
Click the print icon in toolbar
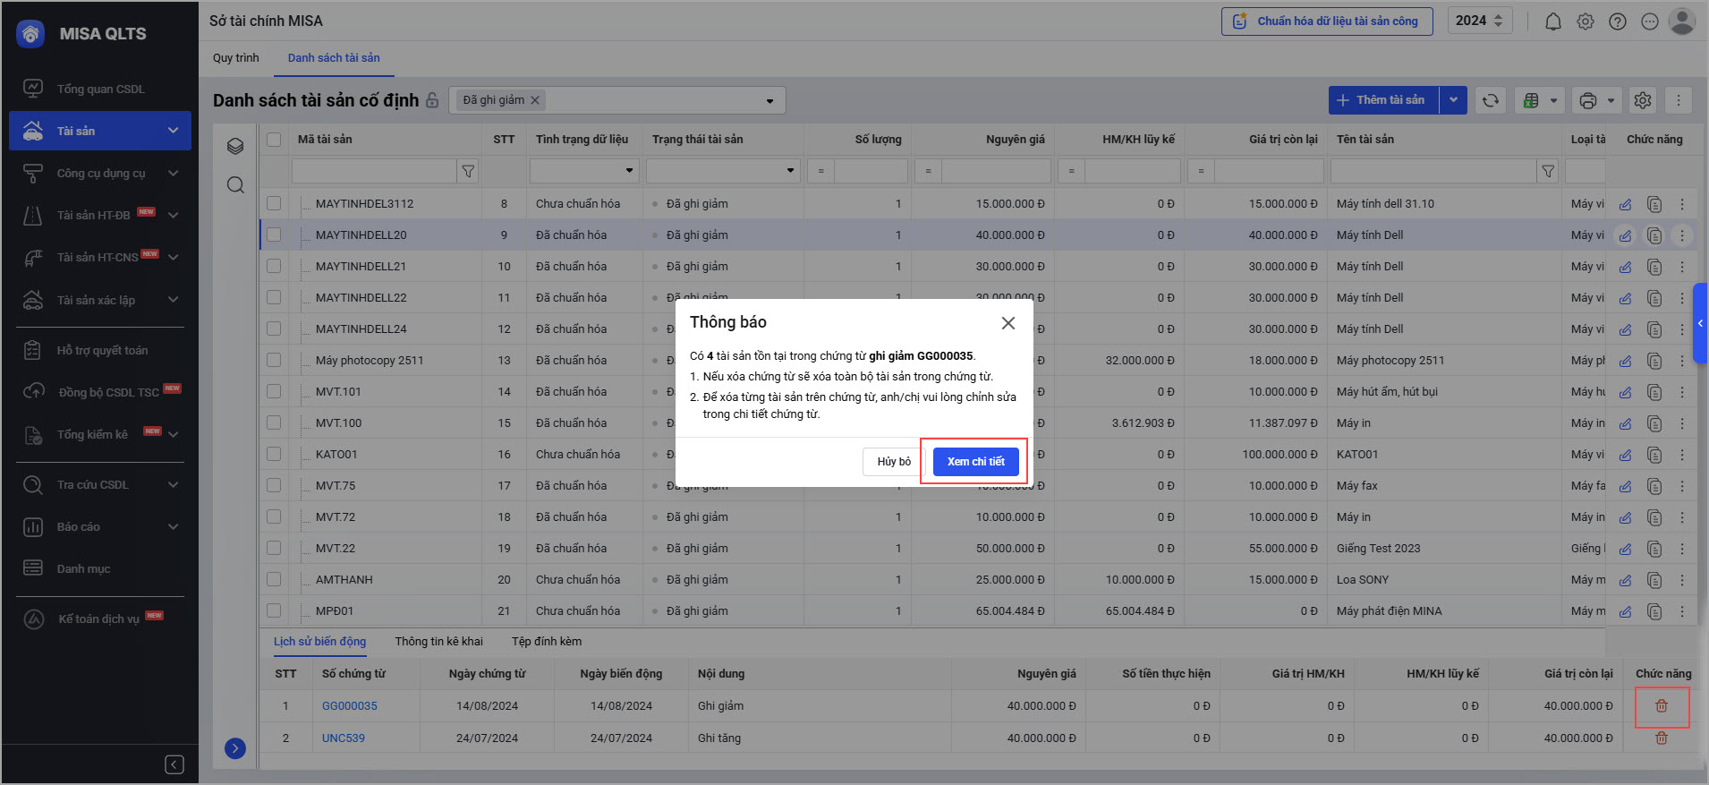tap(1587, 100)
